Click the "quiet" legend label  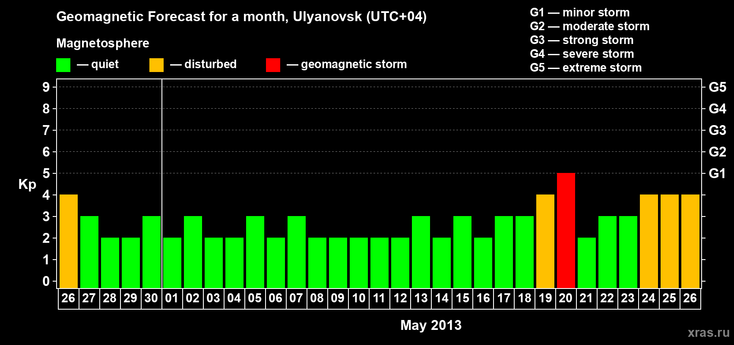point(105,65)
